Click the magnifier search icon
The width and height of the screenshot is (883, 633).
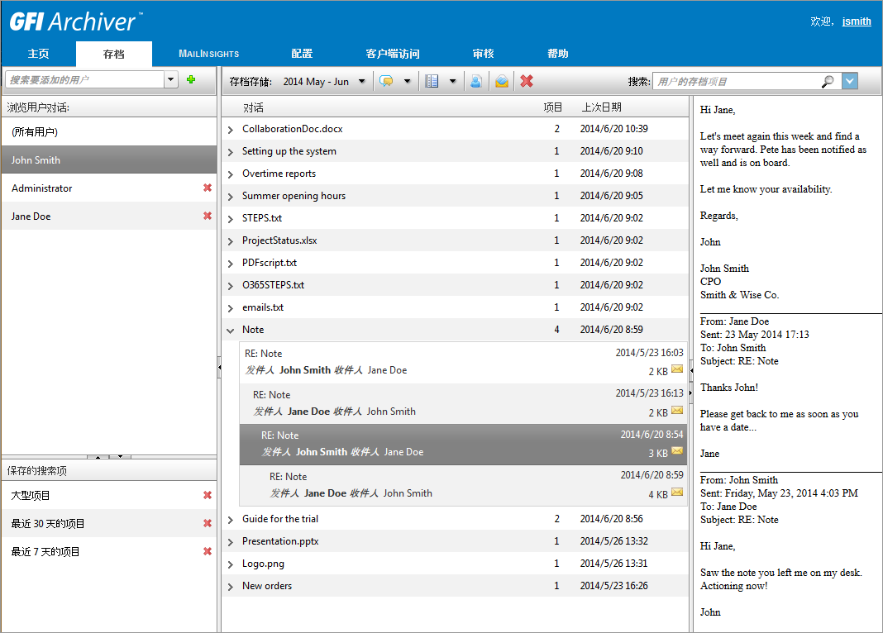click(828, 81)
